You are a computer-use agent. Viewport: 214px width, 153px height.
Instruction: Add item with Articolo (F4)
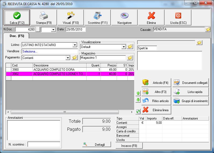156,83
